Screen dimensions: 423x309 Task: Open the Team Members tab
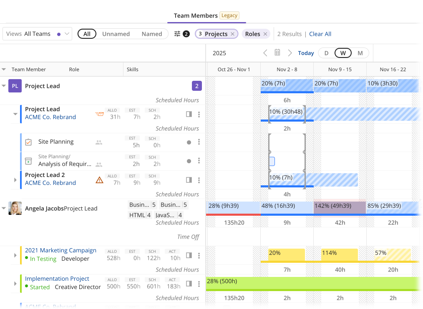pyautogui.click(x=196, y=16)
